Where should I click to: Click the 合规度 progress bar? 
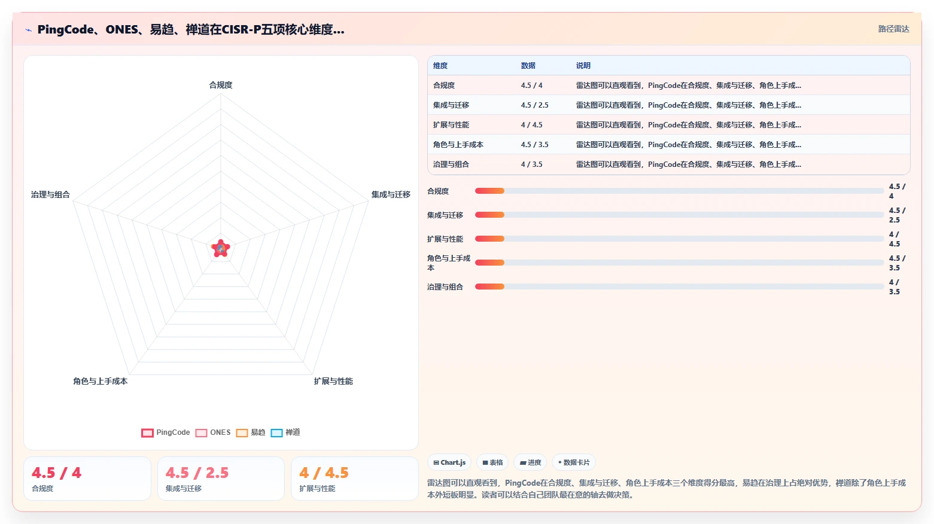click(x=679, y=191)
